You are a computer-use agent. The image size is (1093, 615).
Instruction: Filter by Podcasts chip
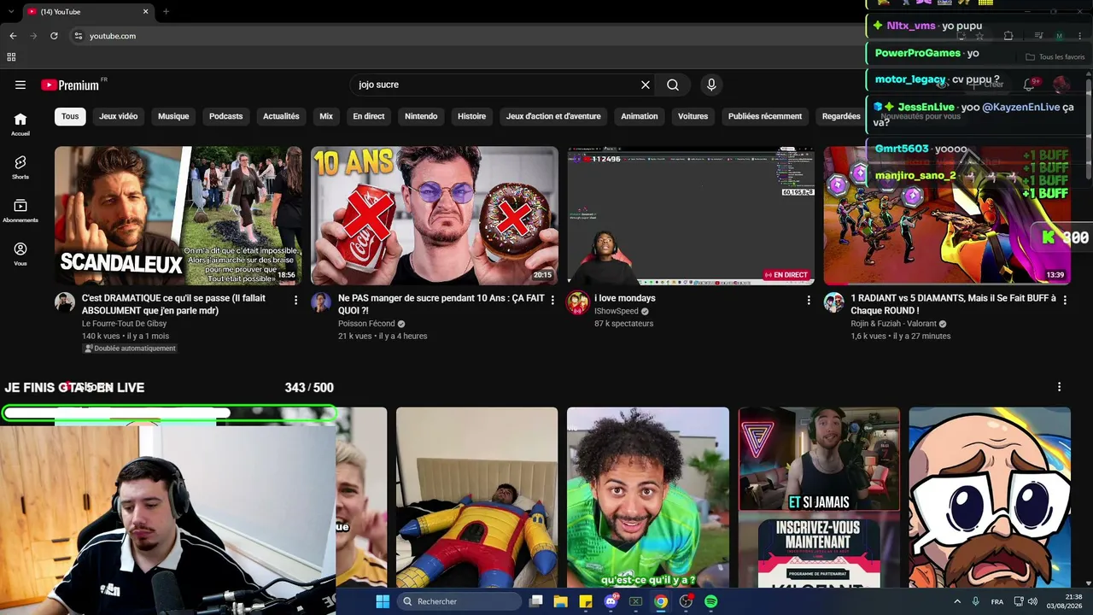click(x=226, y=116)
